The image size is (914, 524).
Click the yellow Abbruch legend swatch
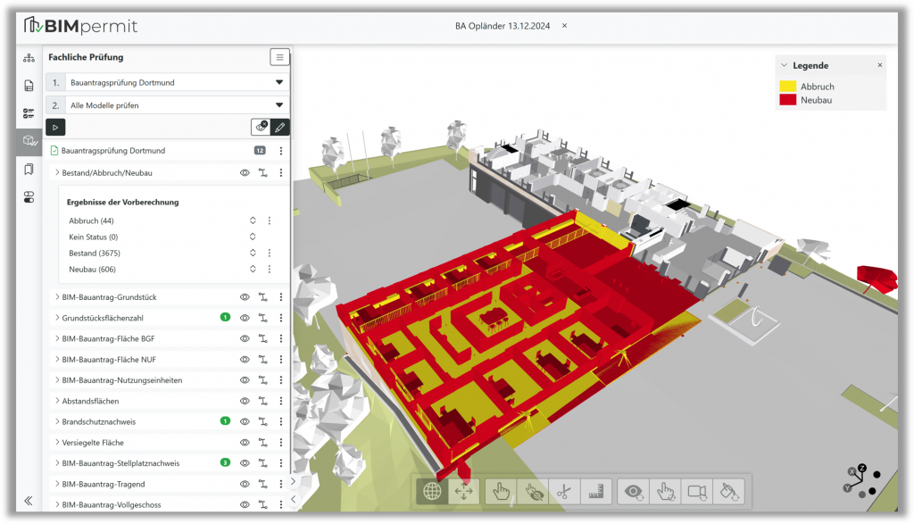coord(787,87)
